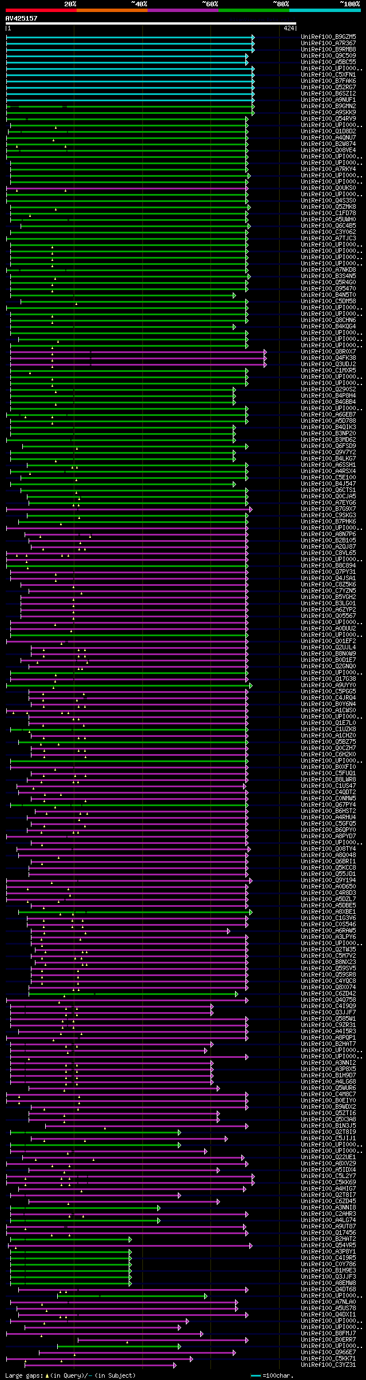Open the UniRef100_B9RMB8 hit label
This screenshot has width=366, height=1380.
pyautogui.click(x=328, y=50)
